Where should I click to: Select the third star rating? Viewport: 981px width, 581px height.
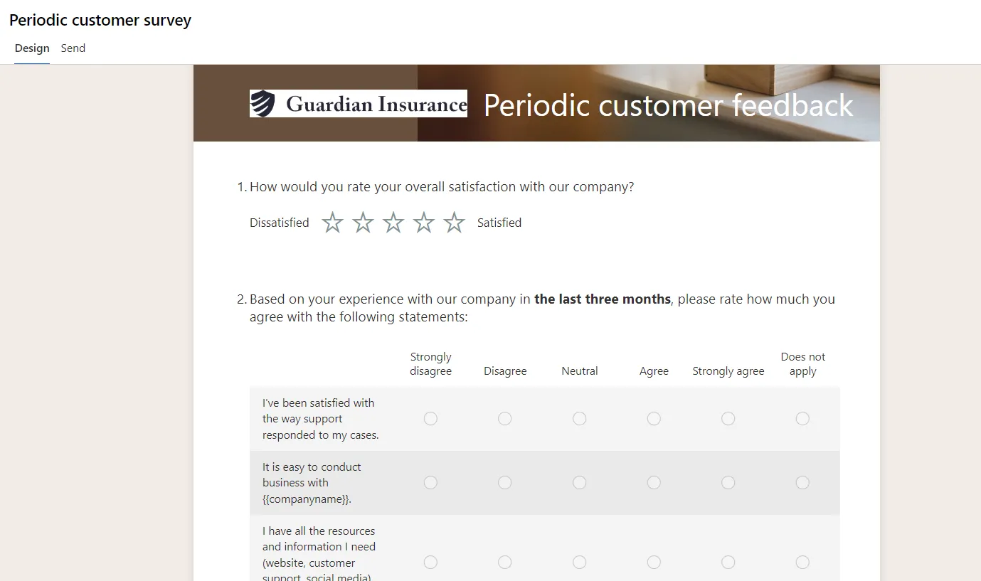pos(393,223)
